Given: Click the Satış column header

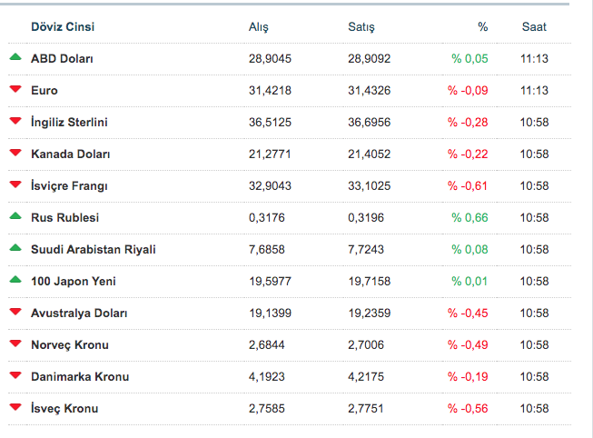Looking at the screenshot, I should click(361, 27).
